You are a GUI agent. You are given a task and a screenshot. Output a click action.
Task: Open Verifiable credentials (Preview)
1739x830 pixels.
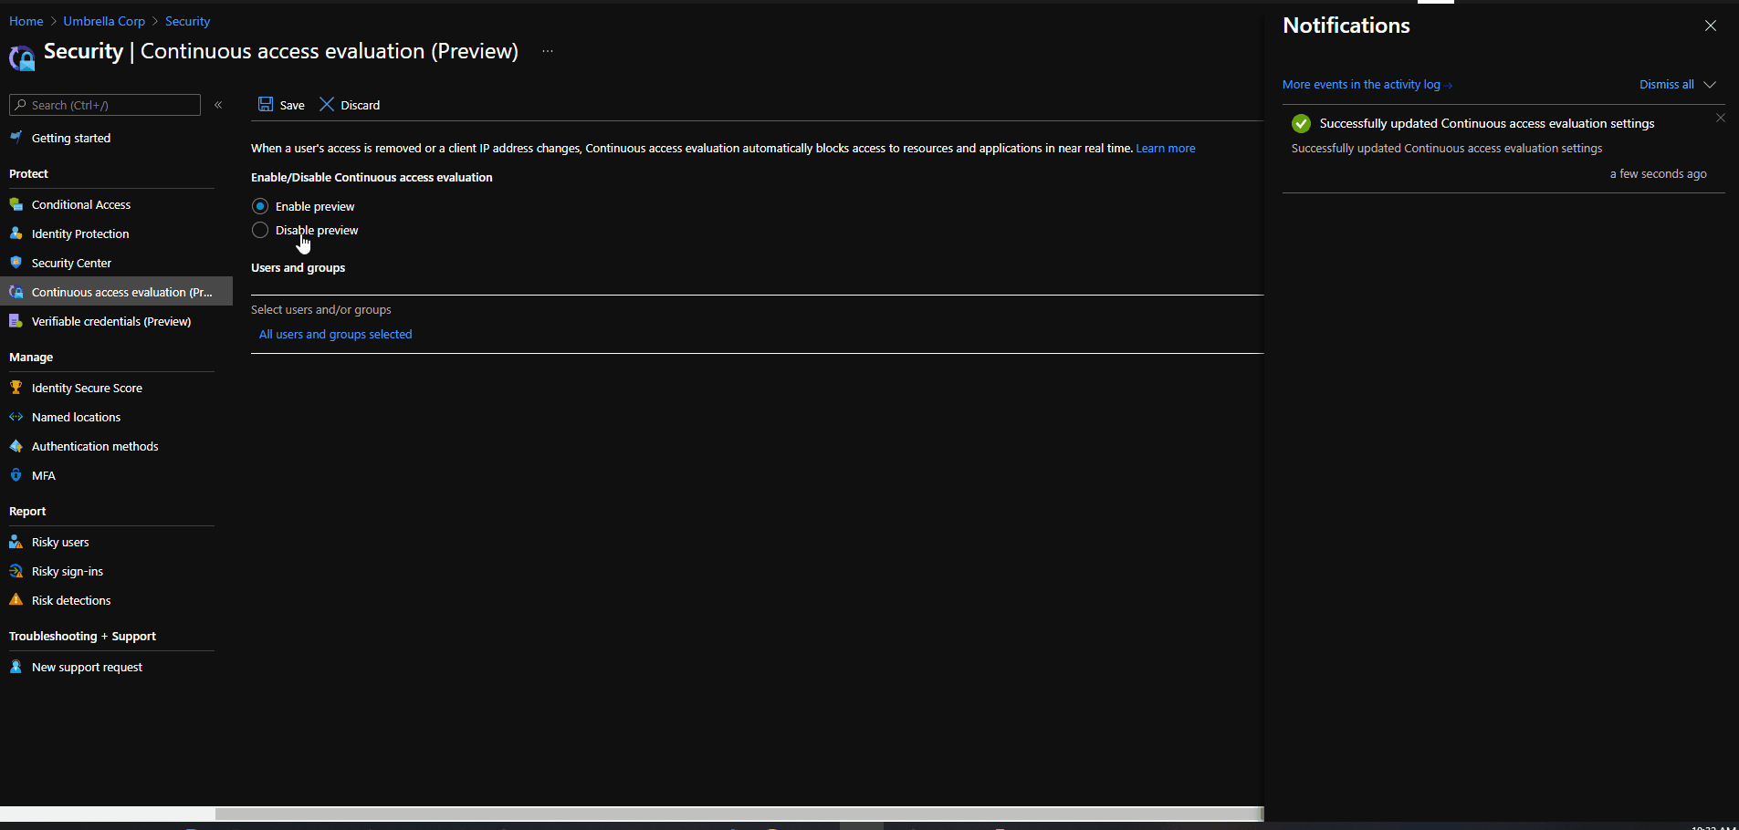tap(111, 321)
